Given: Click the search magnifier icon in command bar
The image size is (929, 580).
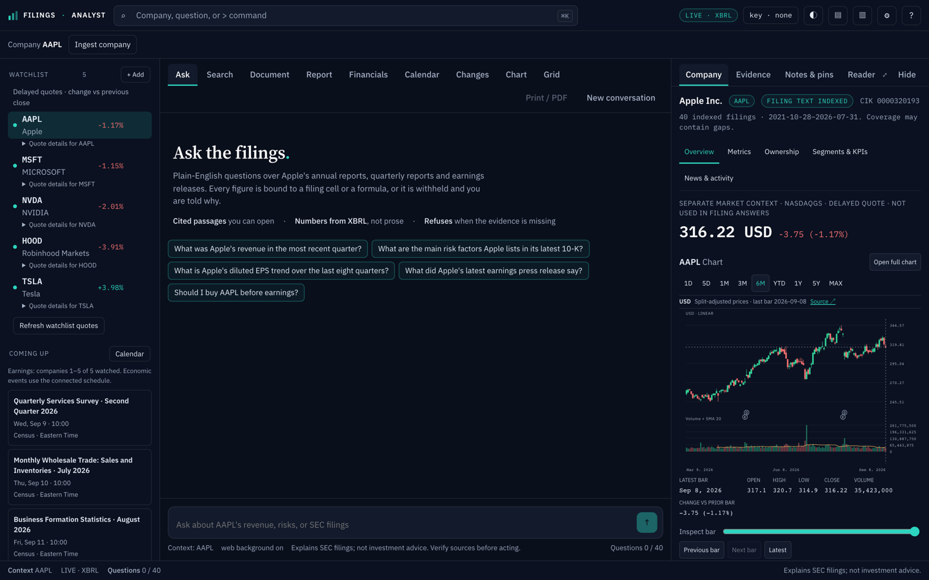Looking at the screenshot, I should tap(123, 15).
